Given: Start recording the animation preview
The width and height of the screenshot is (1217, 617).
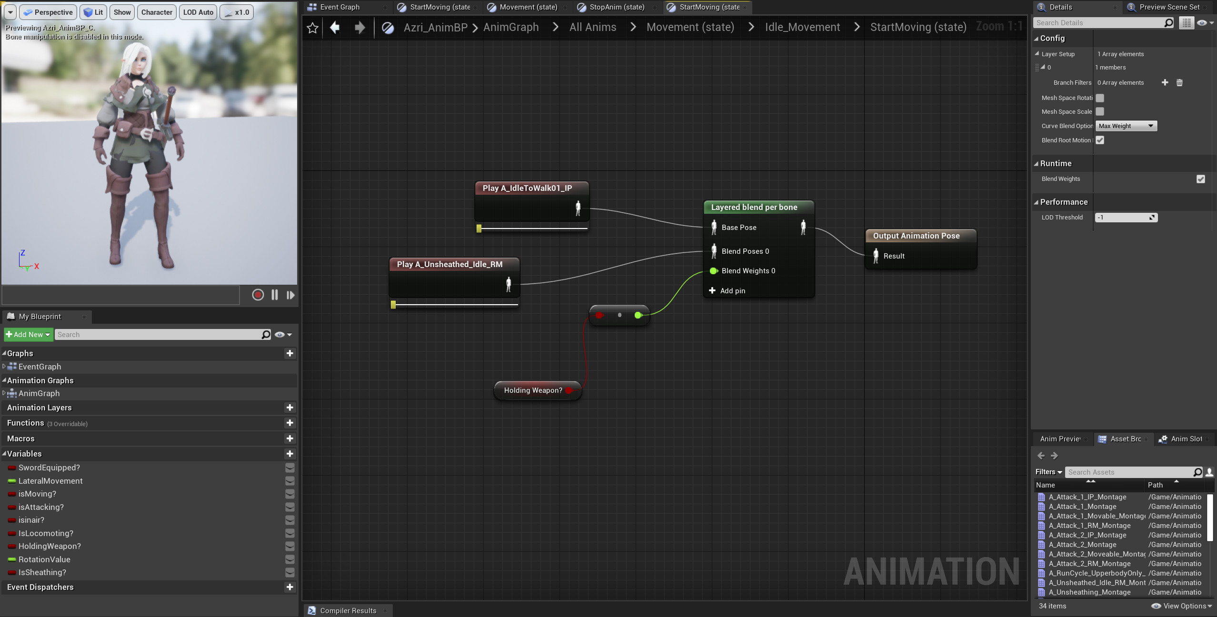Looking at the screenshot, I should (258, 295).
